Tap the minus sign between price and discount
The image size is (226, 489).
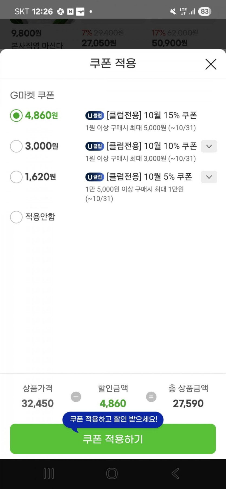(76, 397)
